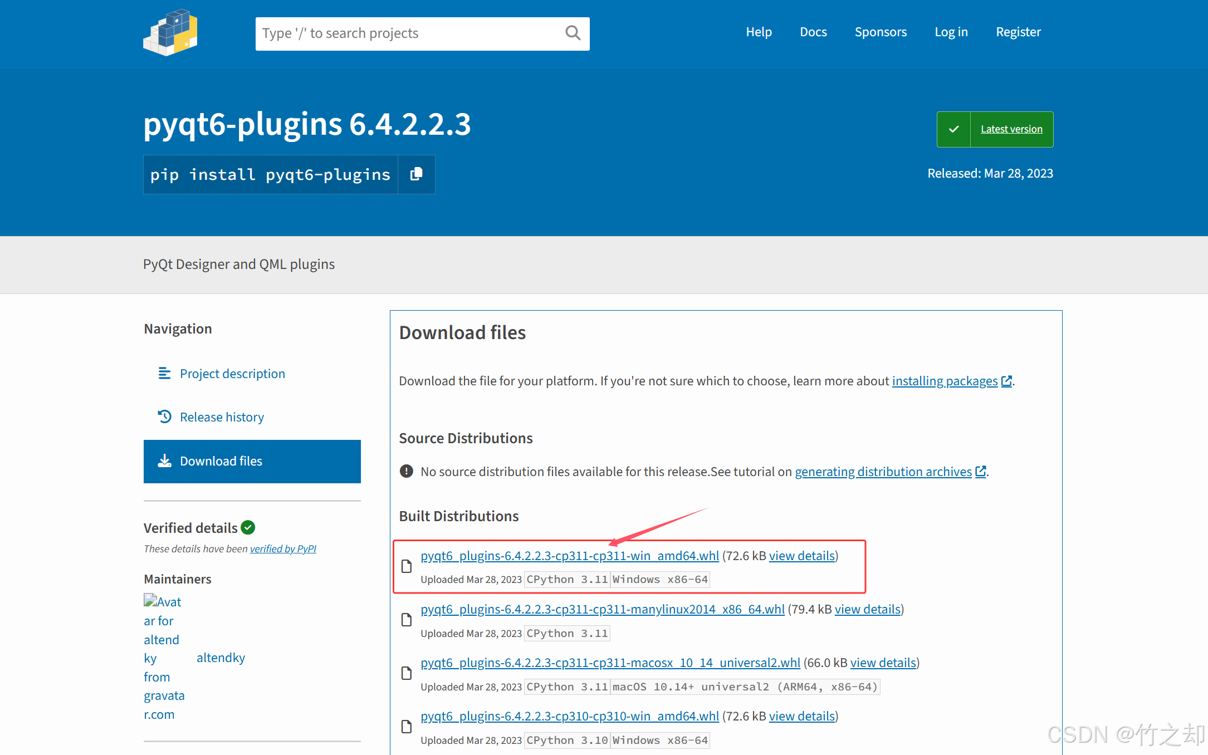This screenshot has width=1208, height=755.
Task: Click 'Built Distributions' heading
Action: [x=459, y=516]
